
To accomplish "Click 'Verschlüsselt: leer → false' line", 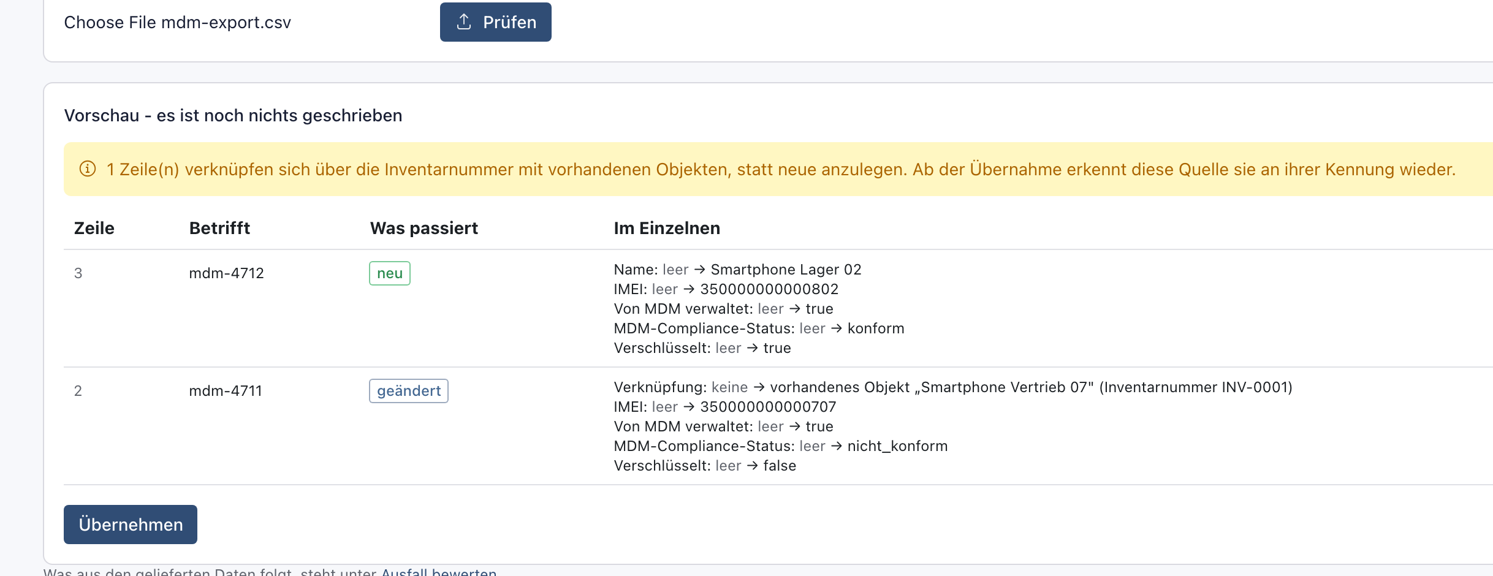I will tap(705, 466).
